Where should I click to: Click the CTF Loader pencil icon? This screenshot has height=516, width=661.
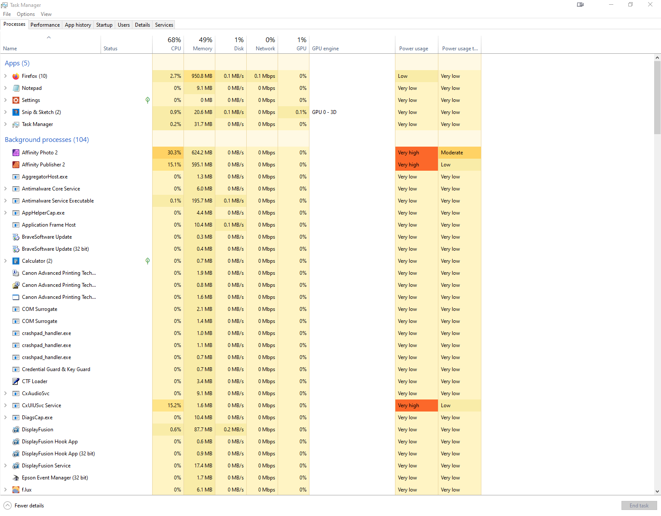tap(15, 381)
